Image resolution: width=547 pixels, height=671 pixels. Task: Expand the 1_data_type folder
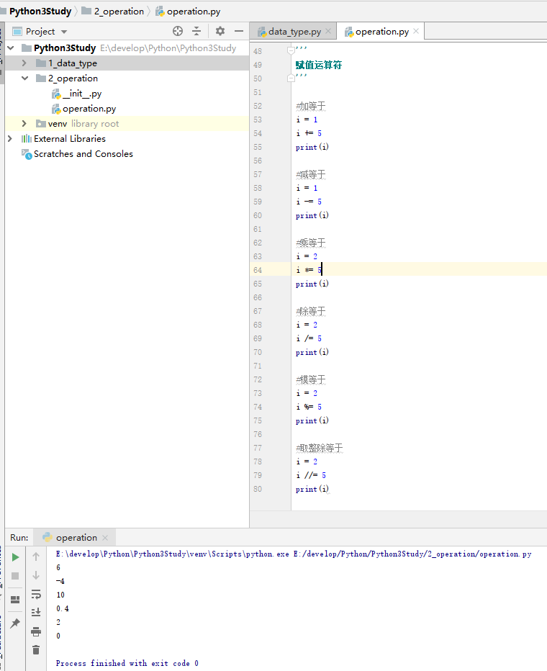24,63
